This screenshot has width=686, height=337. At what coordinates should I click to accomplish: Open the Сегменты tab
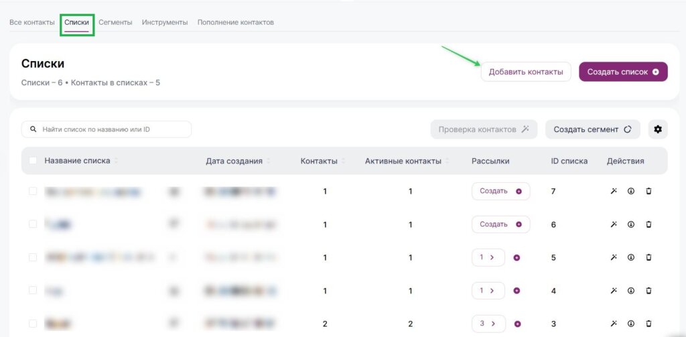click(115, 22)
